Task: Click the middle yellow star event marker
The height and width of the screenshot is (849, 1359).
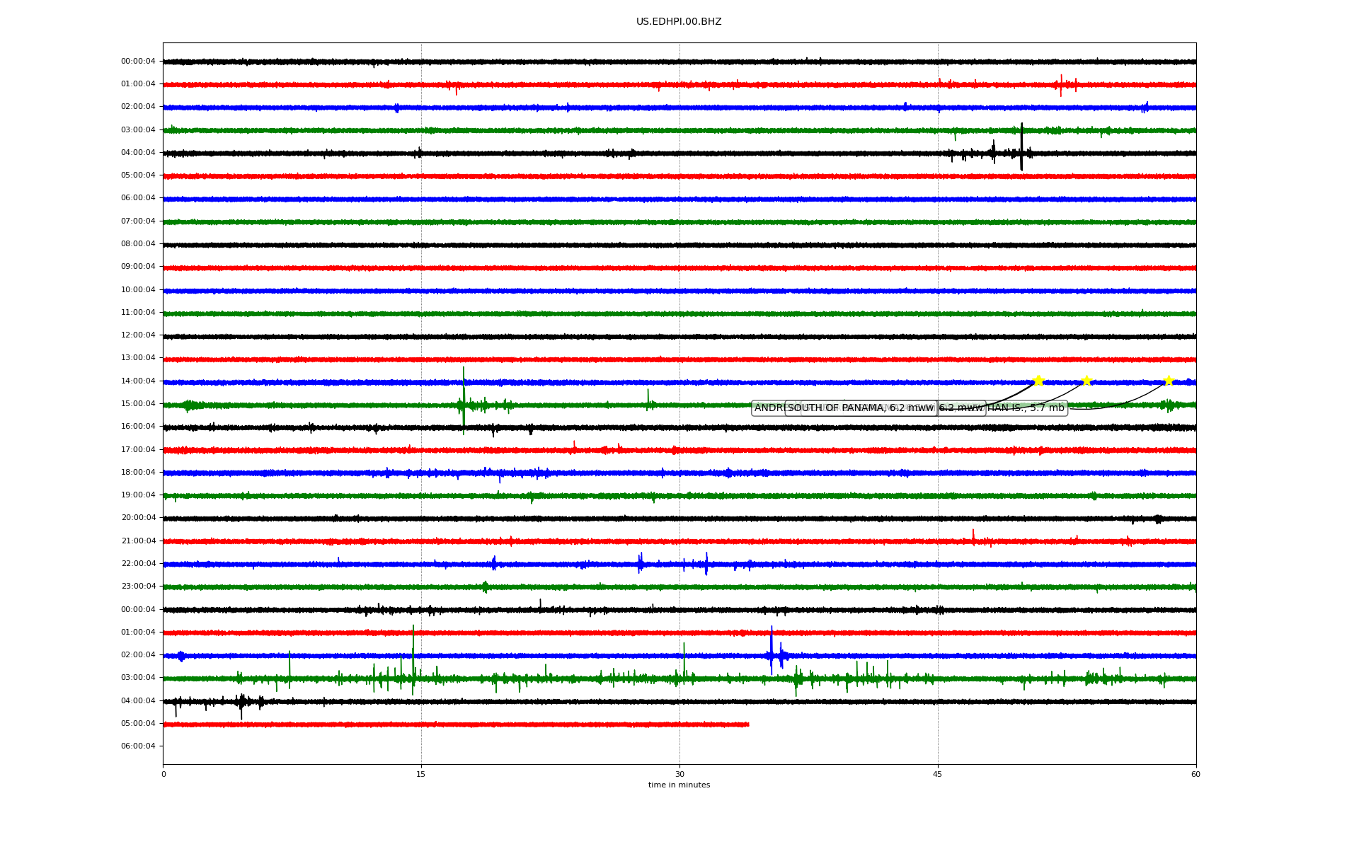Action: (1086, 381)
